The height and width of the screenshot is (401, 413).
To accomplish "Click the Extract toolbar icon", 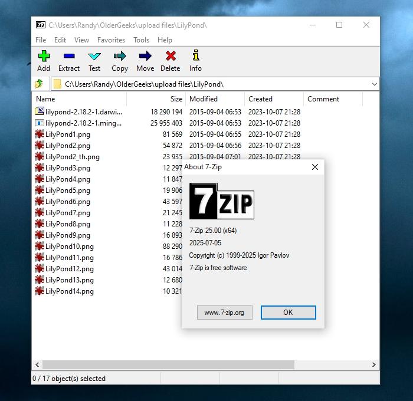I will click(69, 56).
